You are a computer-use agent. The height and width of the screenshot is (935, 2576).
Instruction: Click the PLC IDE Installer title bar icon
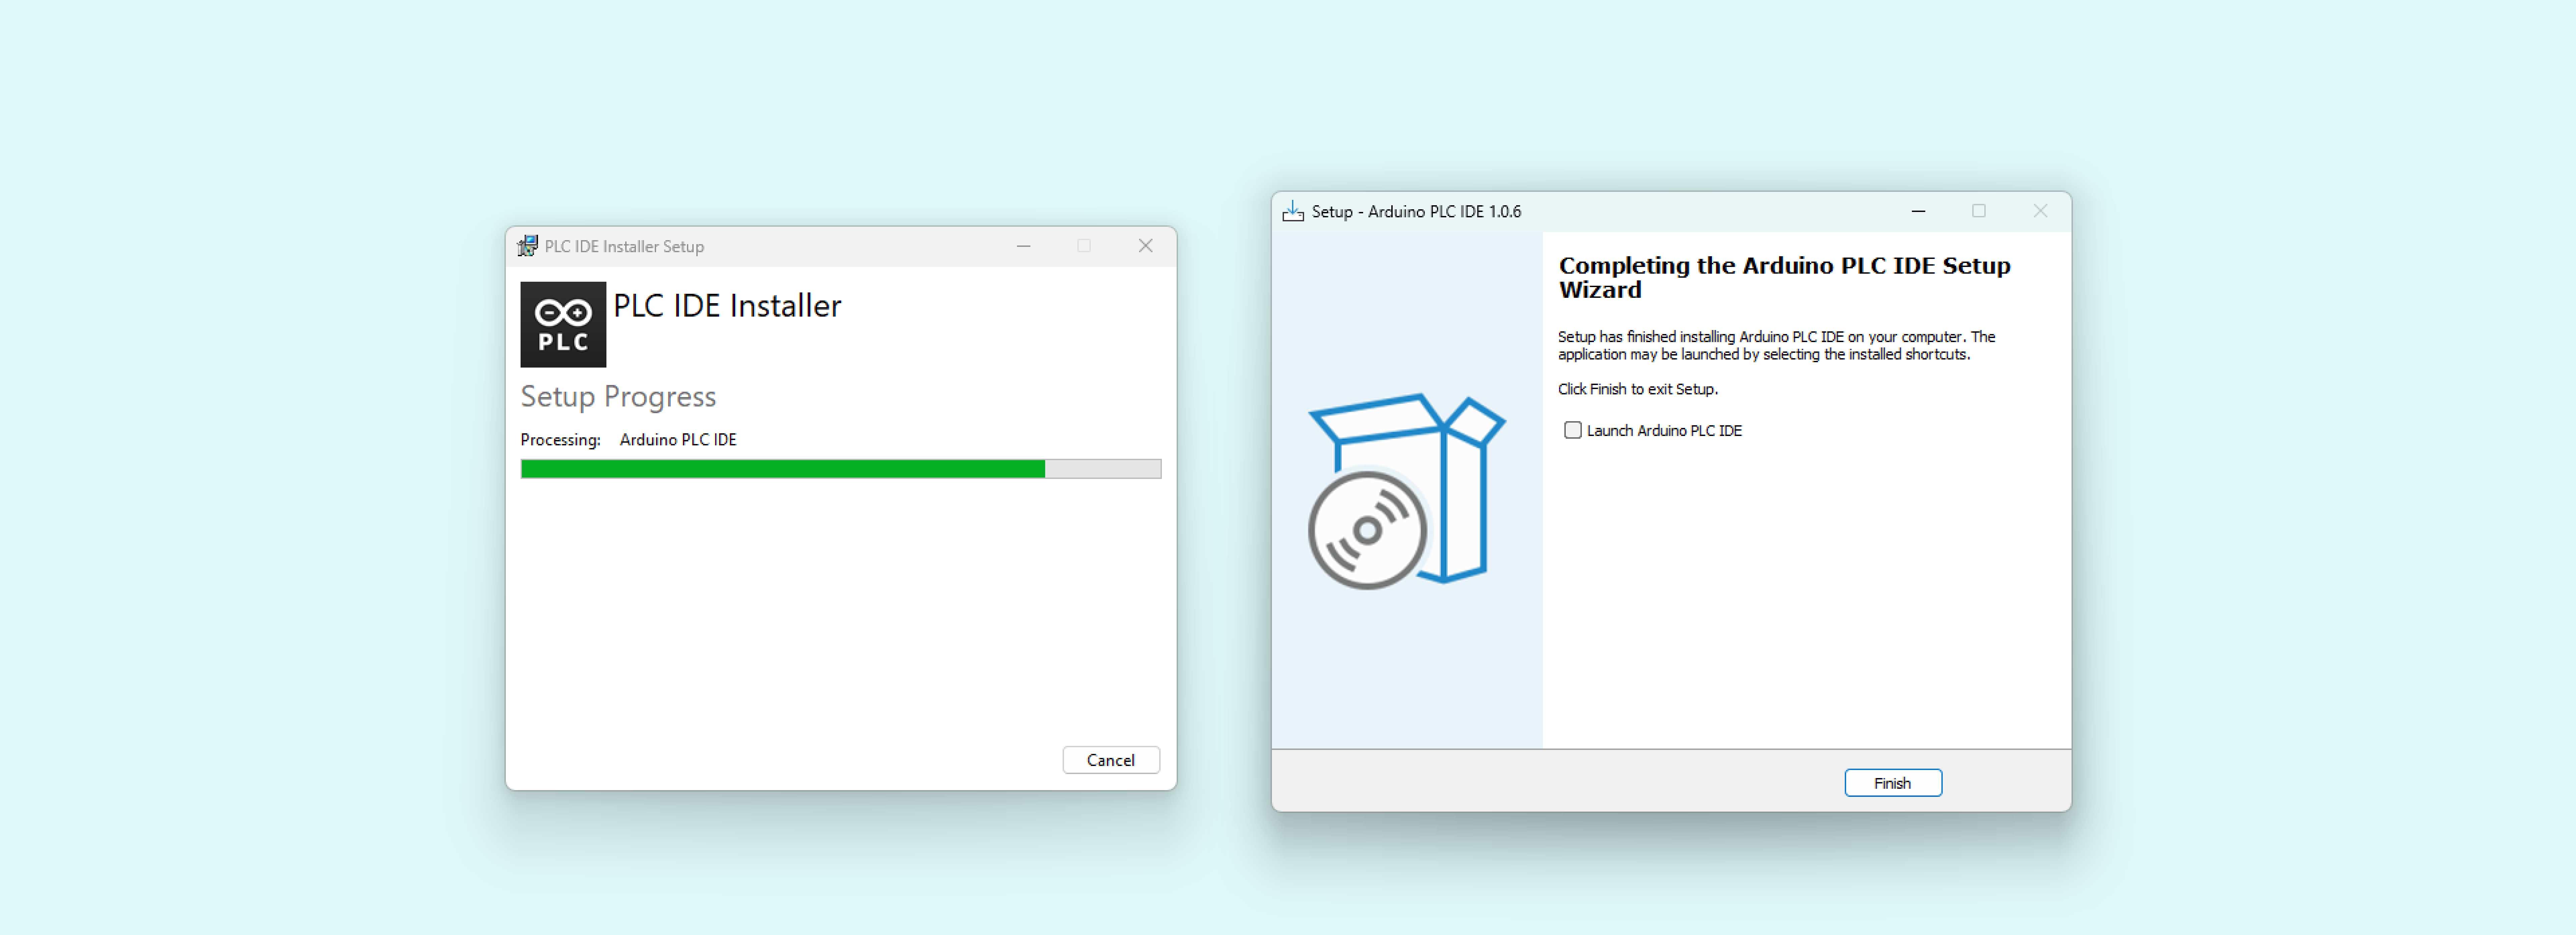(x=527, y=246)
